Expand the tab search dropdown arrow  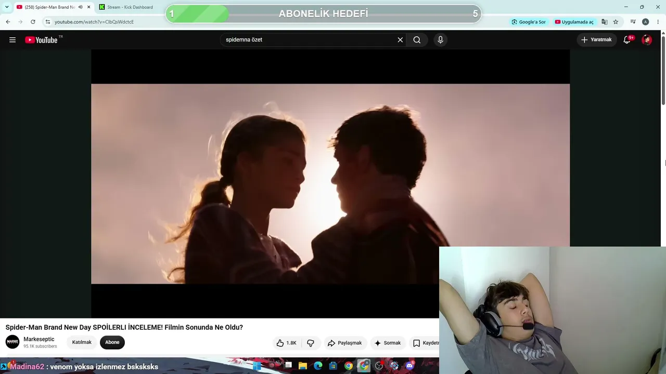(7, 7)
